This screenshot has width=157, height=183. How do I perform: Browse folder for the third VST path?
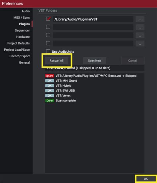tap(140, 35)
